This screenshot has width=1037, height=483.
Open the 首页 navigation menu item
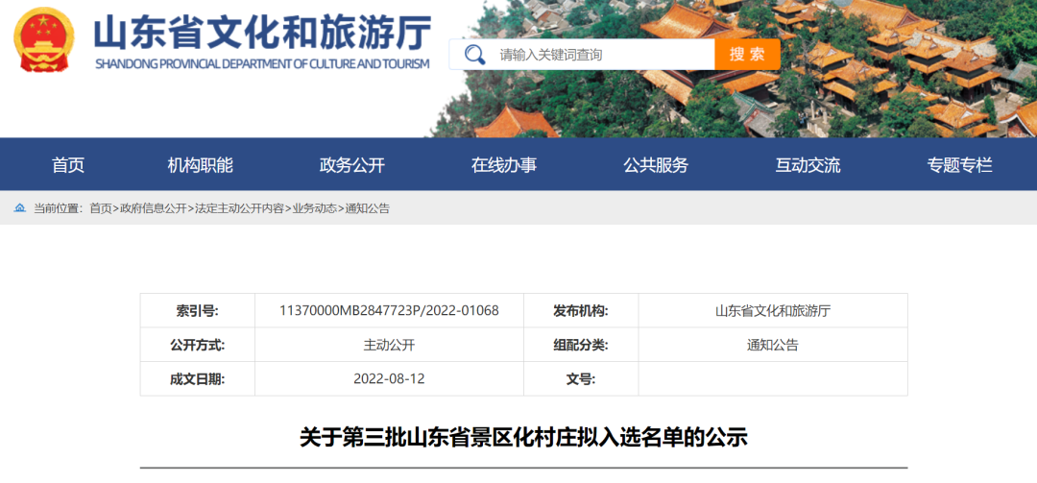(x=68, y=165)
